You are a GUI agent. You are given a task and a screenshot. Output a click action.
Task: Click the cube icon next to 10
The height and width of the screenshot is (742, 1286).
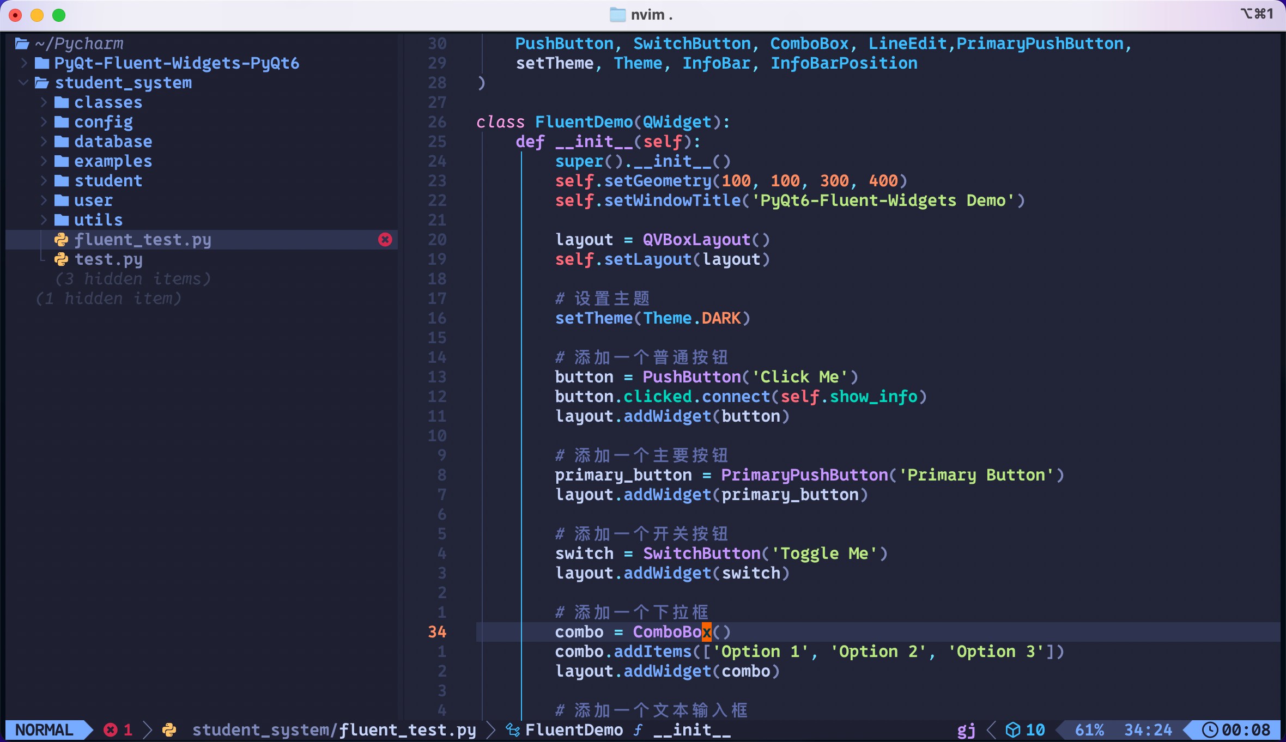[x=1012, y=730]
